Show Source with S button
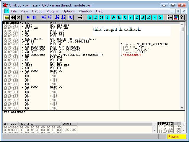Image resolution: width=189 pixels, height=142 pixels. pyautogui.click(x=160, y=17)
